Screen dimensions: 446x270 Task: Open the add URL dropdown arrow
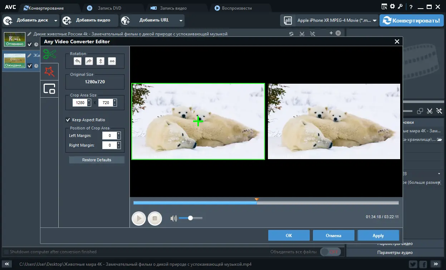181,21
